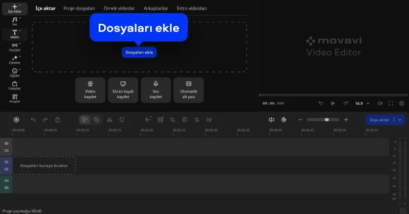Open the Efektler effects panel
Image resolution: width=409 pixels, height=214 pixels.
pos(15,60)
